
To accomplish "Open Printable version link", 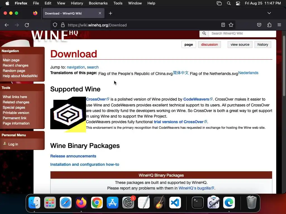I will point(16,113).
